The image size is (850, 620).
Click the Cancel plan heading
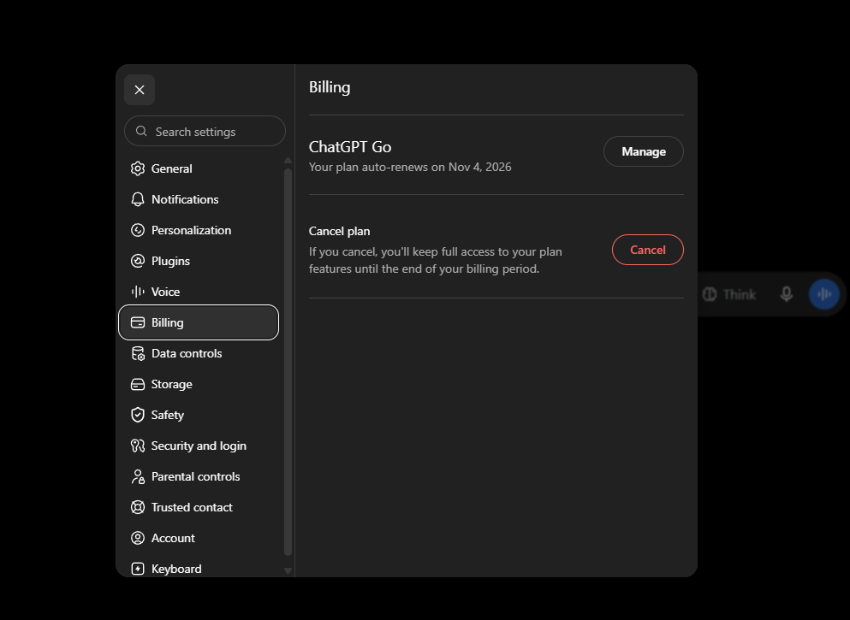[339, 231]
